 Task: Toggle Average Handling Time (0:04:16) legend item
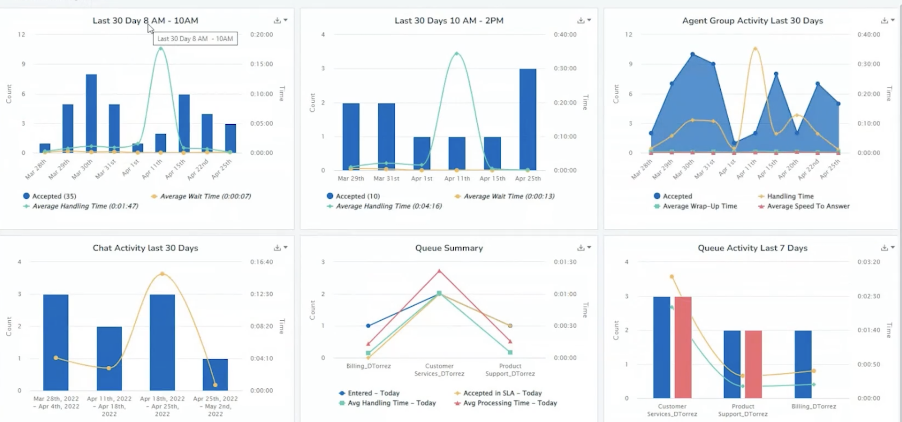tap(384, 206)
